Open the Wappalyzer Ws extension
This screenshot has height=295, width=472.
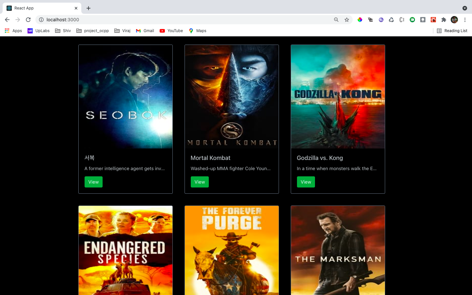381,20
